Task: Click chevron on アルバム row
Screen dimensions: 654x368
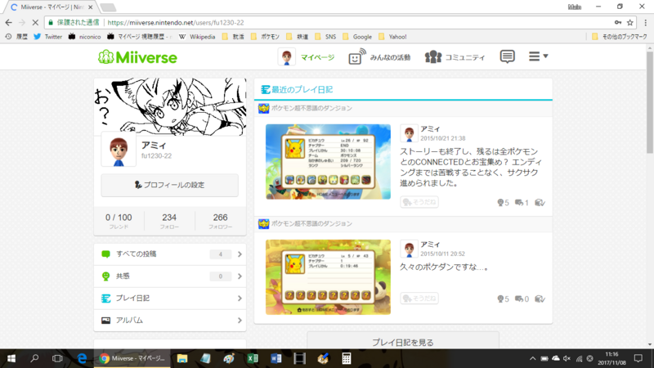Action: pos(240,321)
